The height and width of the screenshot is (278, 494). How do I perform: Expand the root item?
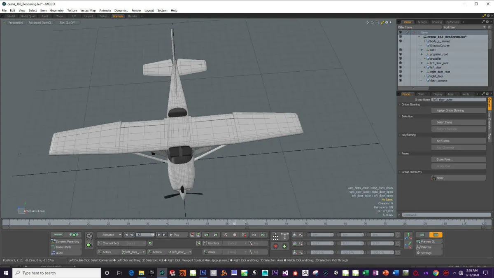click(x=422, y=50)
